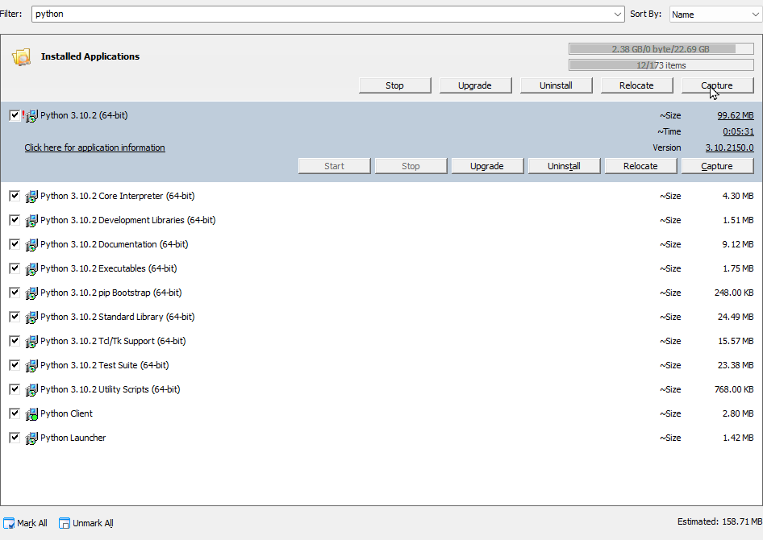
Task: Click the Installed Applications folder icon
Action: [22, 56]
